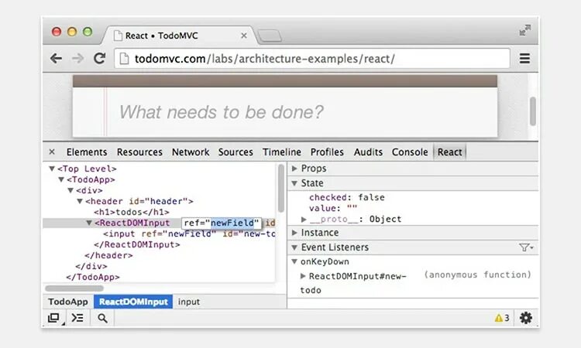
Task: Close the DevTools panel with the X
Action: 52,152
